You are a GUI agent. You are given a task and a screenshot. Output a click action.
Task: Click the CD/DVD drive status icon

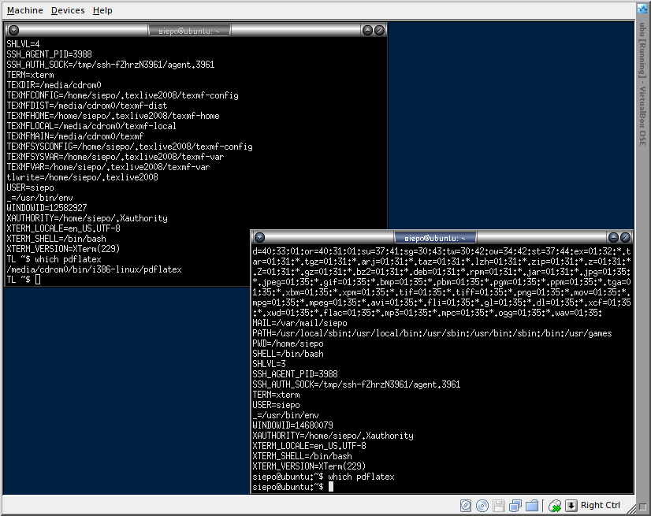point(482,505)
